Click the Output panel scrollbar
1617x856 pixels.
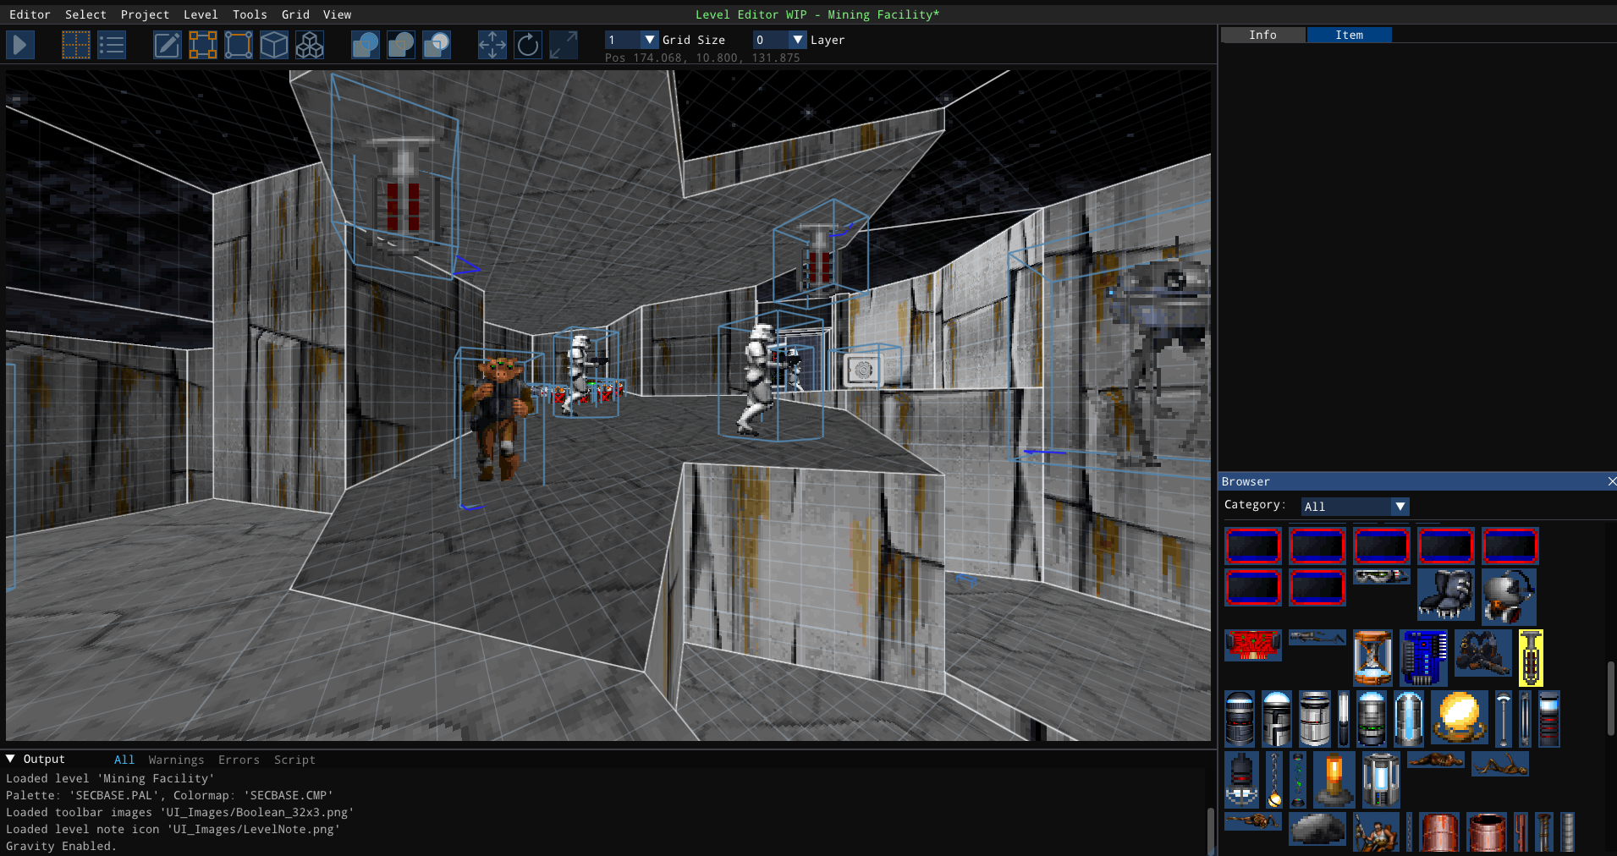tap(1211, 831)
